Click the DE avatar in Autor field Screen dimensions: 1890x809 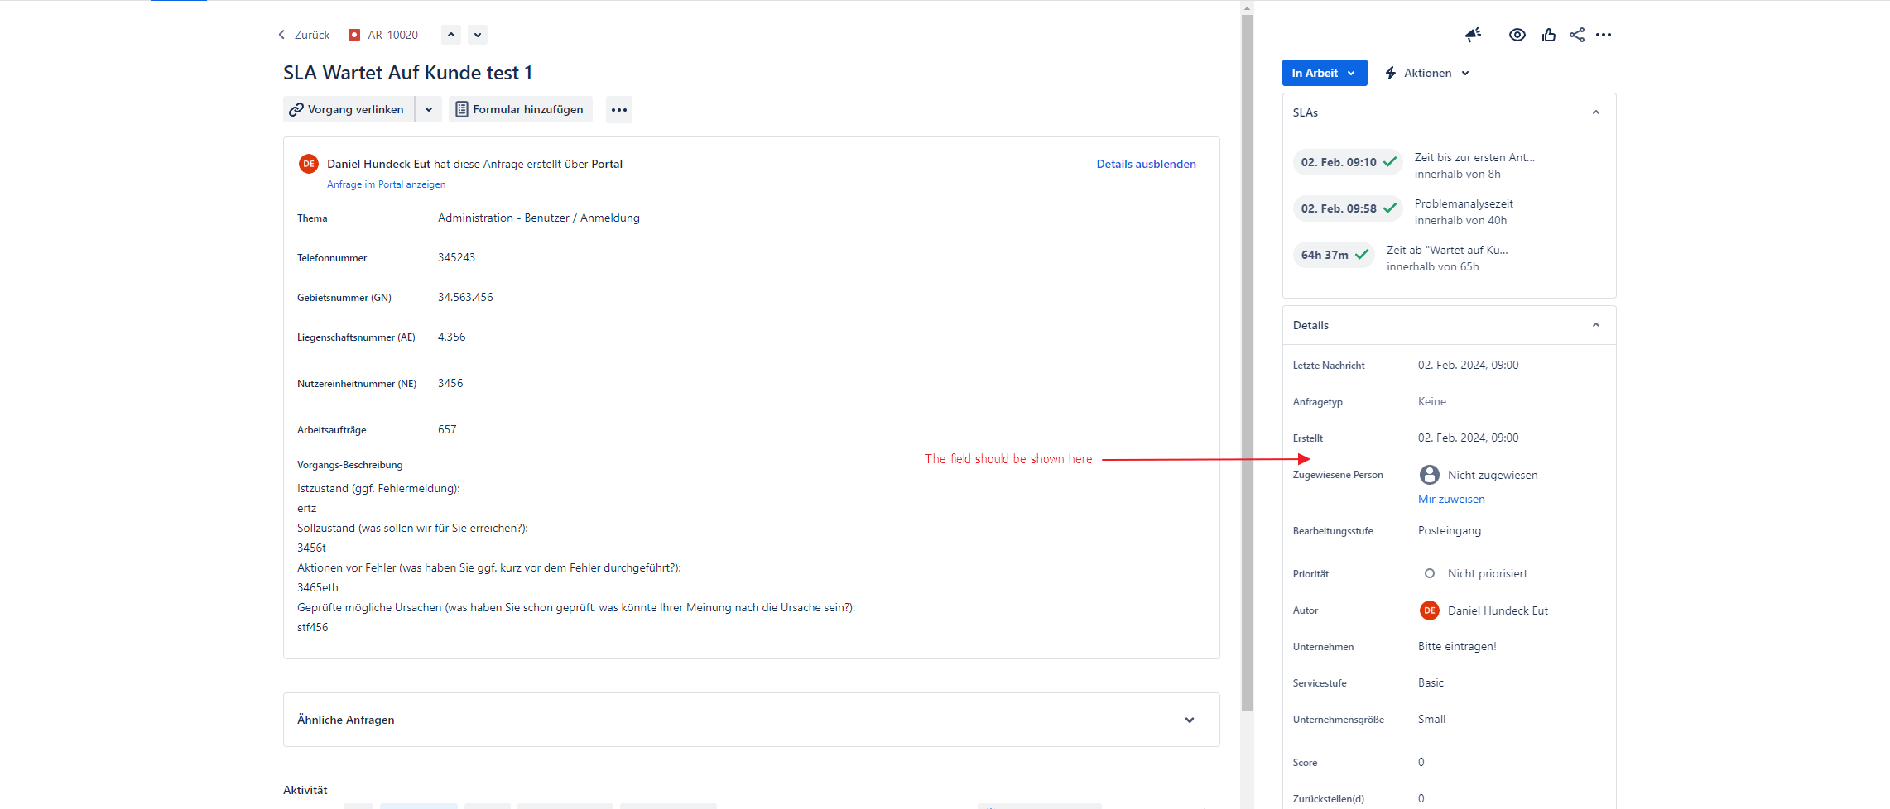[x=1430, y=610]
